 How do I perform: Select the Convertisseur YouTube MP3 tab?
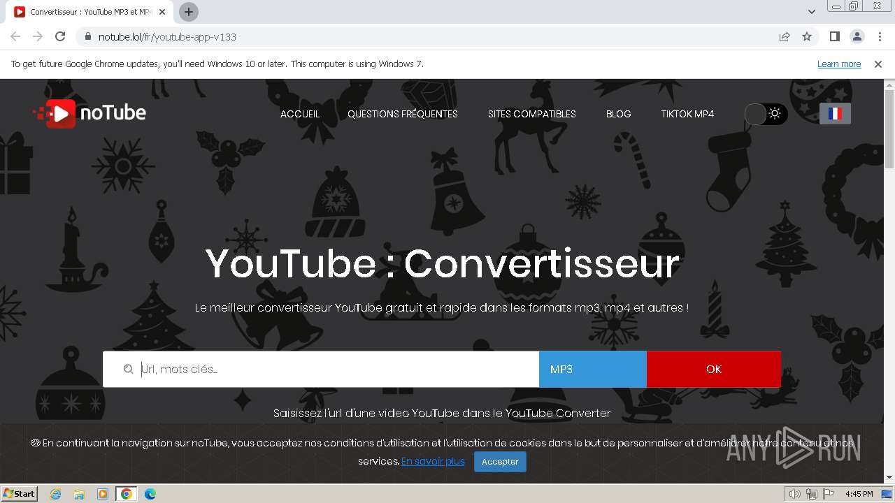tap(91, 12)
